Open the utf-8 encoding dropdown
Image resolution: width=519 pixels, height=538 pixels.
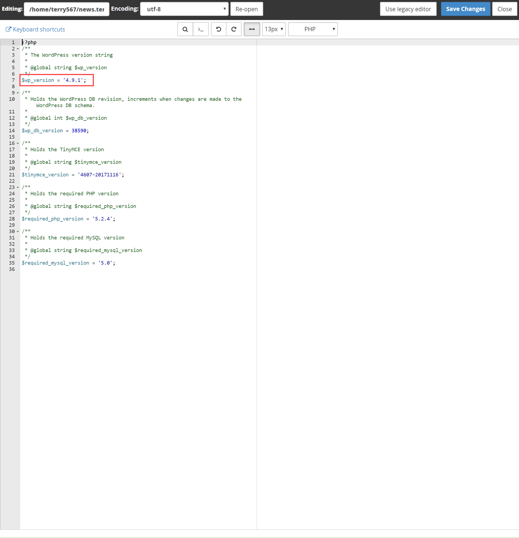[184, 9]
